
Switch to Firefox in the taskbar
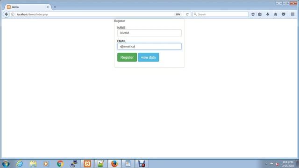[114, 164]
